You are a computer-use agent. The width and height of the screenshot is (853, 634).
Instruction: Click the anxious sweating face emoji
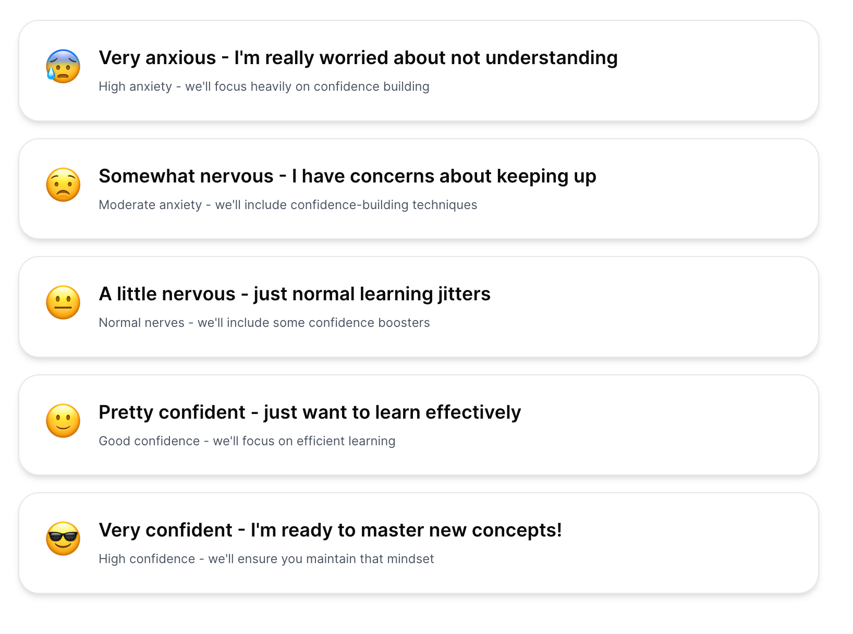[63, 66]
